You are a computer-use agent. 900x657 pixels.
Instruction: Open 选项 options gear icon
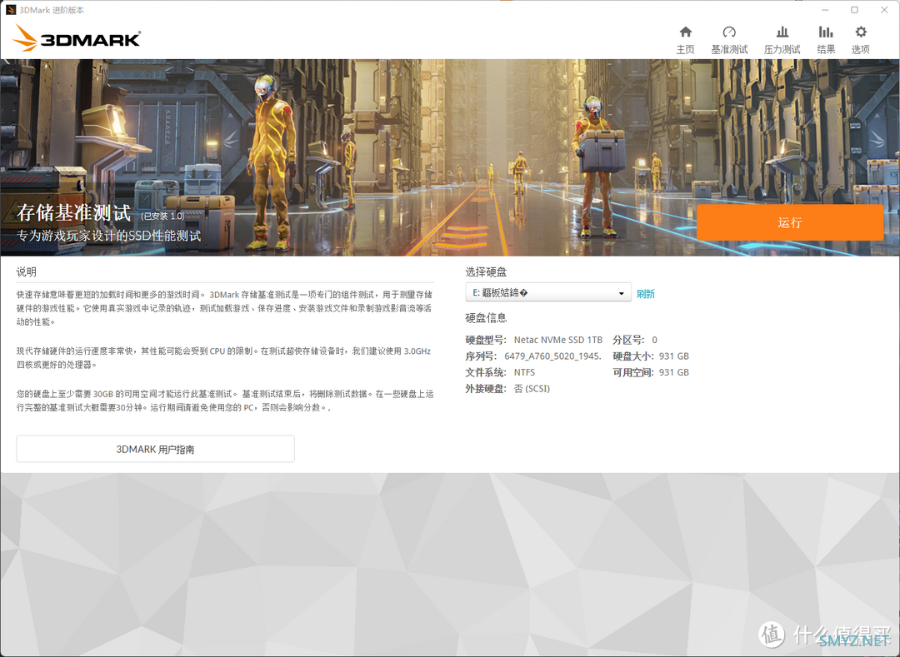(860, 32)
